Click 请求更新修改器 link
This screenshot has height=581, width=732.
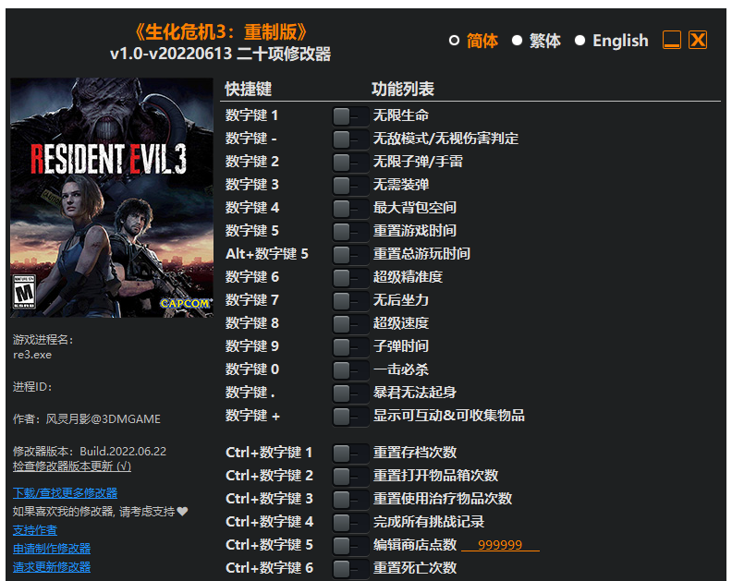(52, 567)
